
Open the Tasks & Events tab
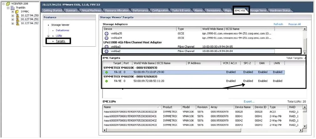click(x=181, y=10)
